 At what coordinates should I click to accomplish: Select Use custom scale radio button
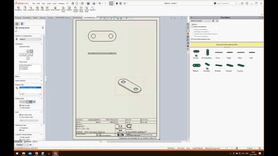point(20,117)
